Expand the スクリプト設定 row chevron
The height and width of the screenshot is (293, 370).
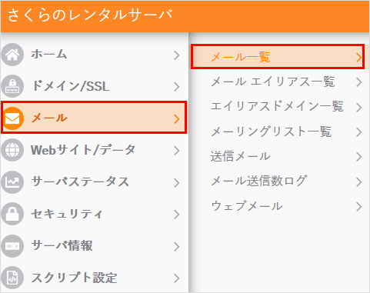click(x=176, y=278)
